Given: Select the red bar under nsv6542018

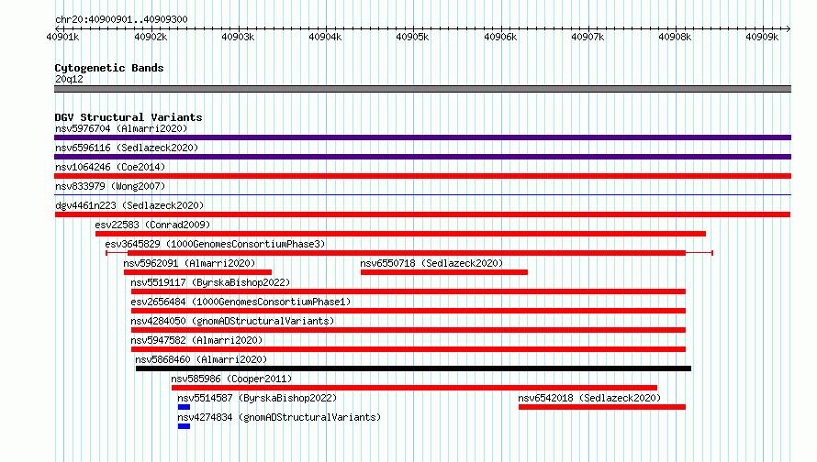Looking at the screenshot, I should 602,407.
